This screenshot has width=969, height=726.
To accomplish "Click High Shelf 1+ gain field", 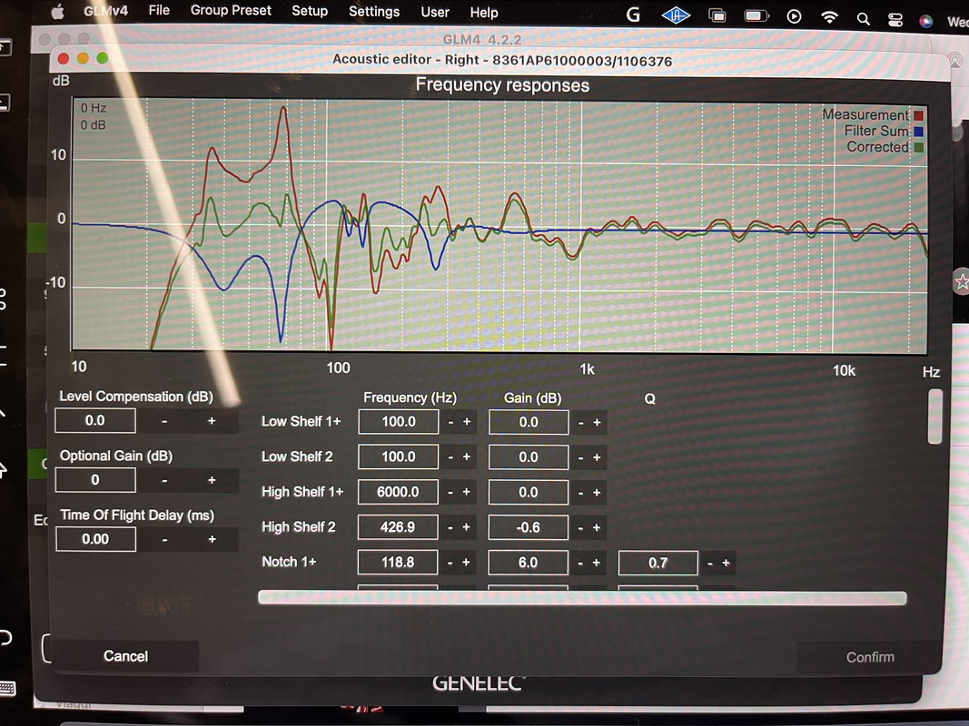I will (529, 493).
